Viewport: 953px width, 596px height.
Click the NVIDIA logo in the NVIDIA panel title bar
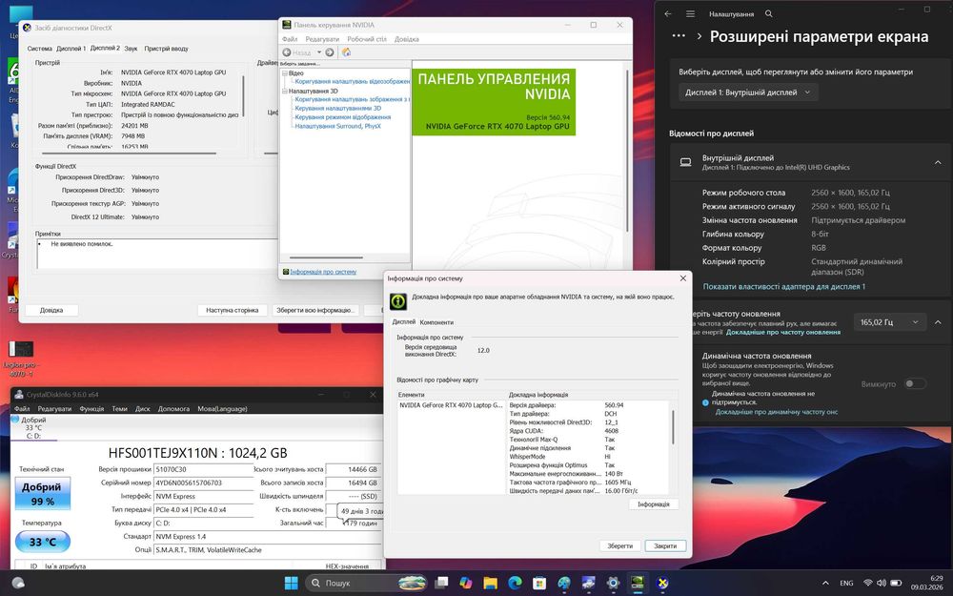tap(287, 25)
